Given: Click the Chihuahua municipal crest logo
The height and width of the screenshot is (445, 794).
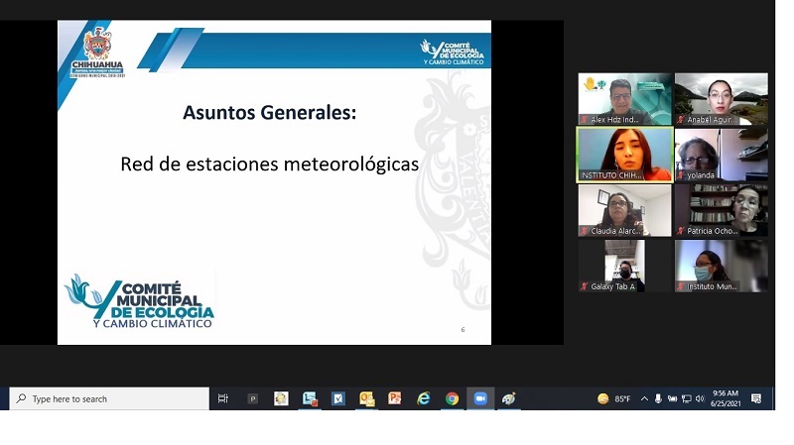Looking at the screenshot, I should click(x=97, y=53).
